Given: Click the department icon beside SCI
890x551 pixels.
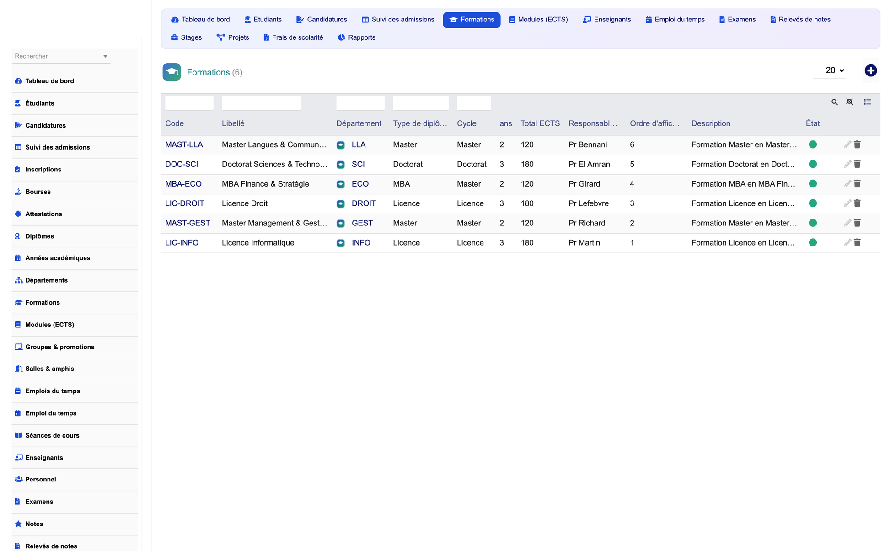Looking at the screenshot, I should (x=341, y=165).
